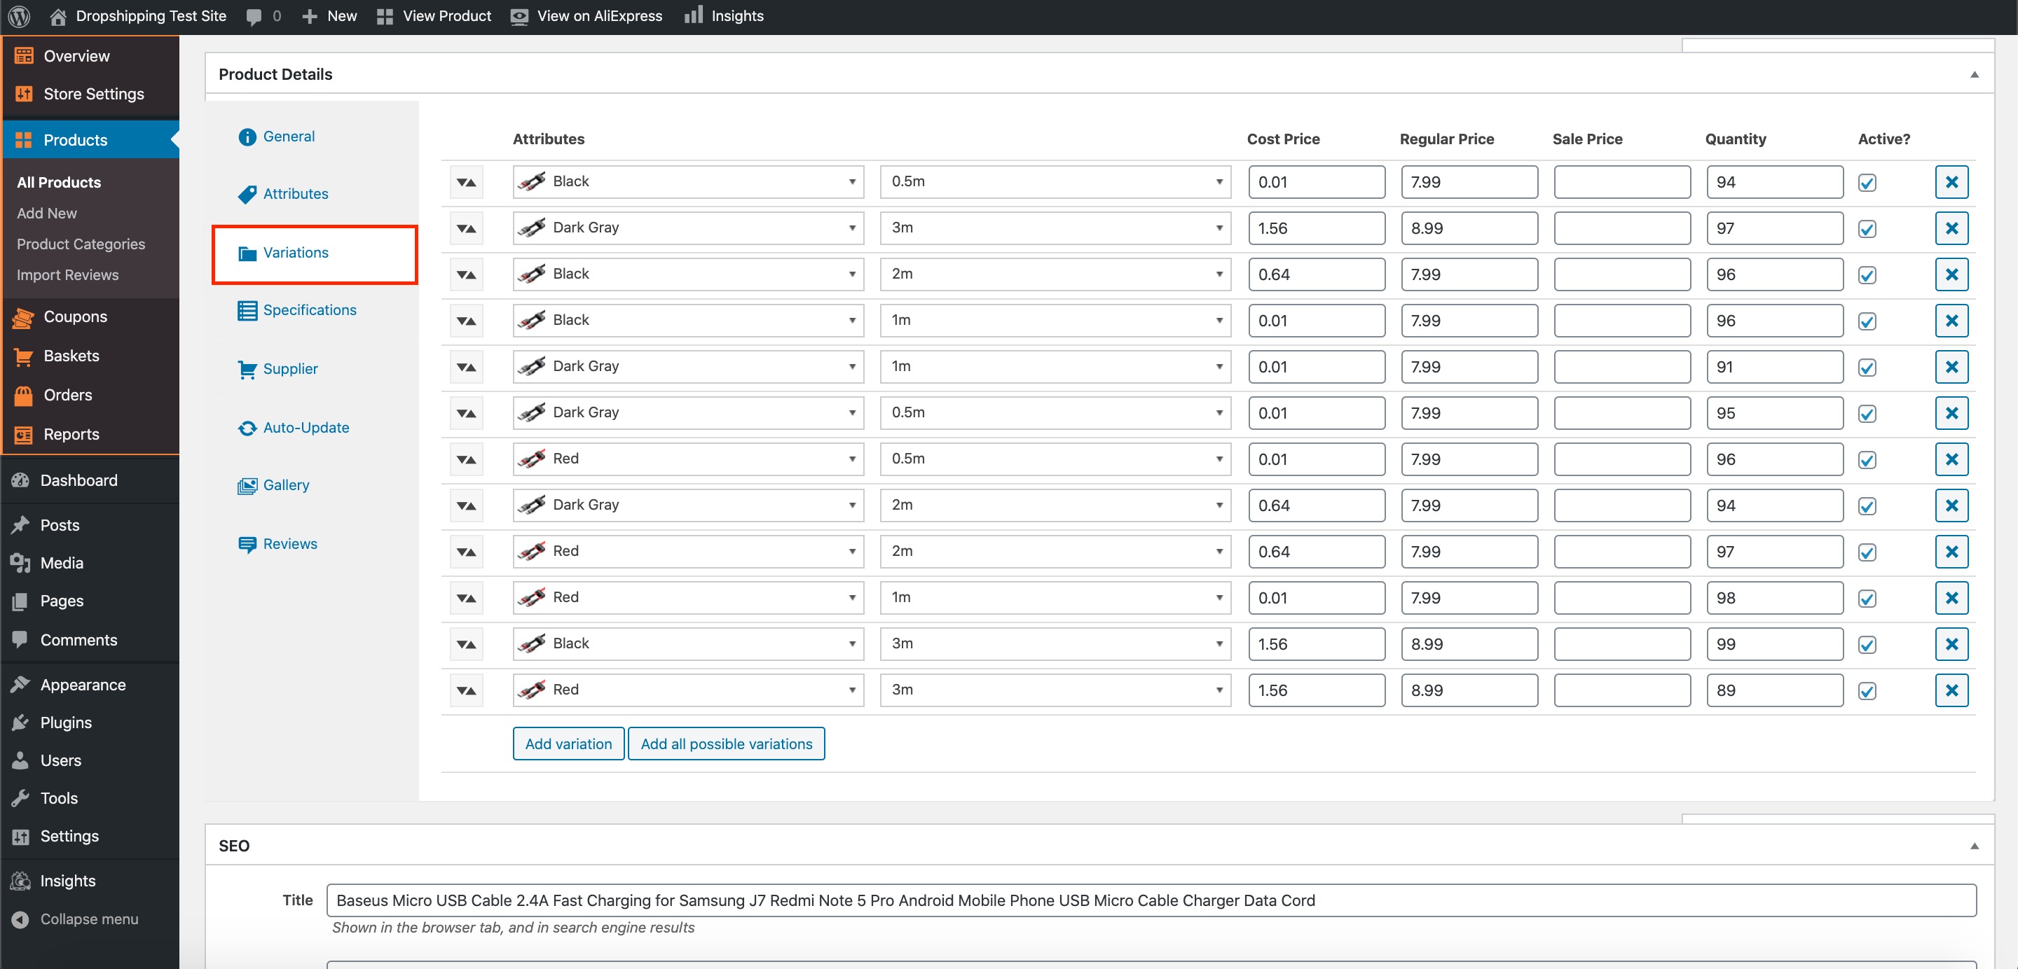Uncheck Active for the Black 0.5m variation

point(1867,183)
